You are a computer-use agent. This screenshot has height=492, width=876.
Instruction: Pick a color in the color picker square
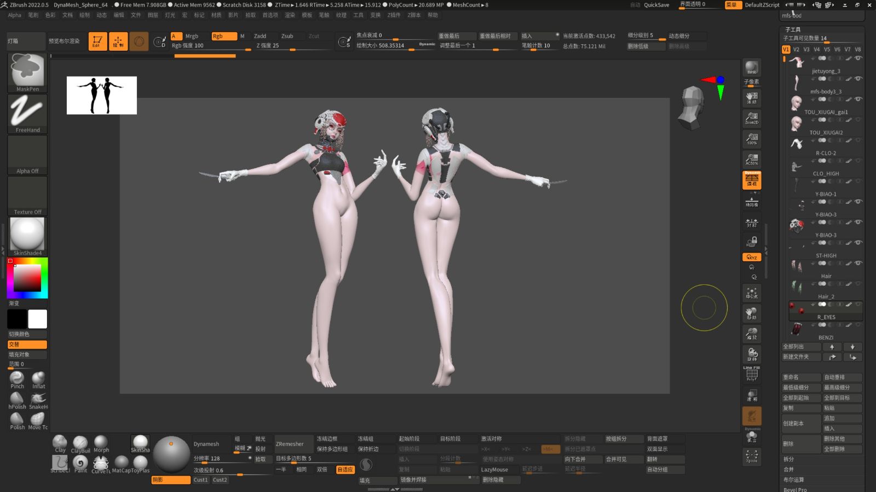coord(27,278)
